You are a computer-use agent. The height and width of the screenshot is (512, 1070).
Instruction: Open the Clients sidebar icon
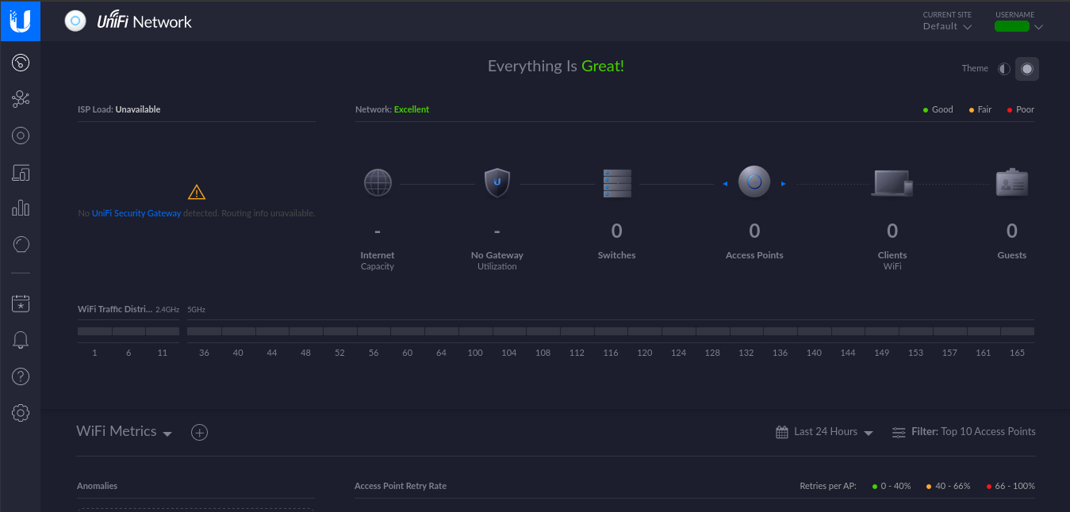(21, 172)
